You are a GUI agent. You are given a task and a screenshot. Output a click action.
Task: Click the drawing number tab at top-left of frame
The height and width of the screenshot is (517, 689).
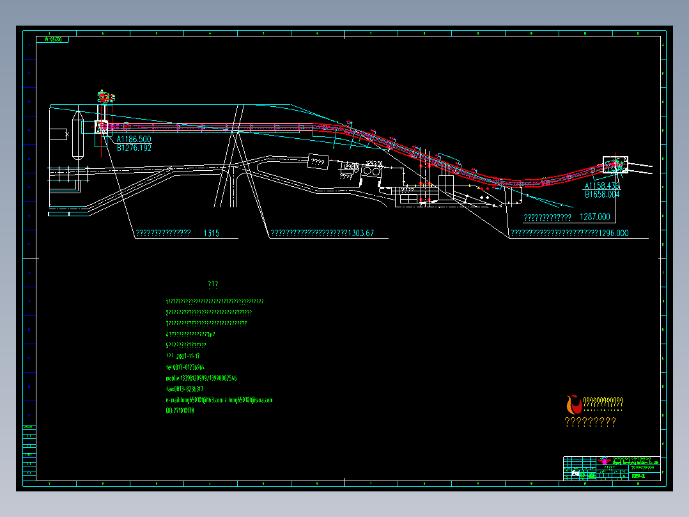pos(52,40)
